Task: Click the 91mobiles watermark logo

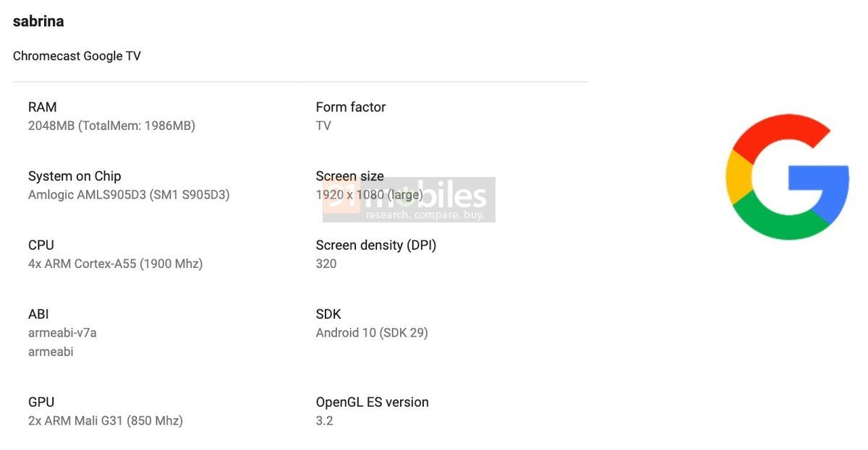Action: tap(409, 199)
